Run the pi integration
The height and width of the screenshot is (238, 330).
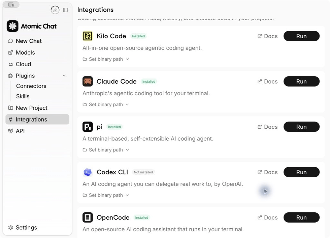tap(301, 127)
